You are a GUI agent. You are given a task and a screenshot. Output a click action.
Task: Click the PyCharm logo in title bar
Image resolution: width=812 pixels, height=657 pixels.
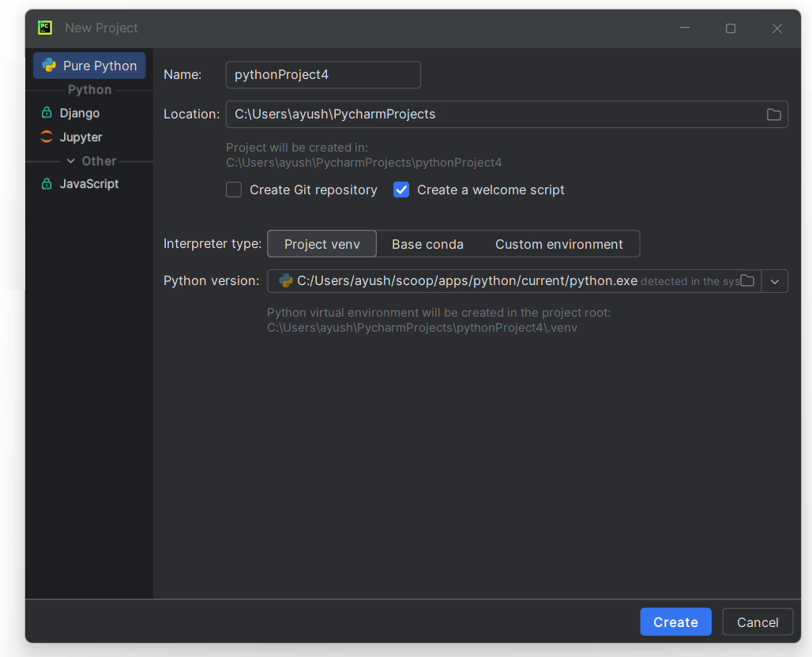click(x=45, y=28)
